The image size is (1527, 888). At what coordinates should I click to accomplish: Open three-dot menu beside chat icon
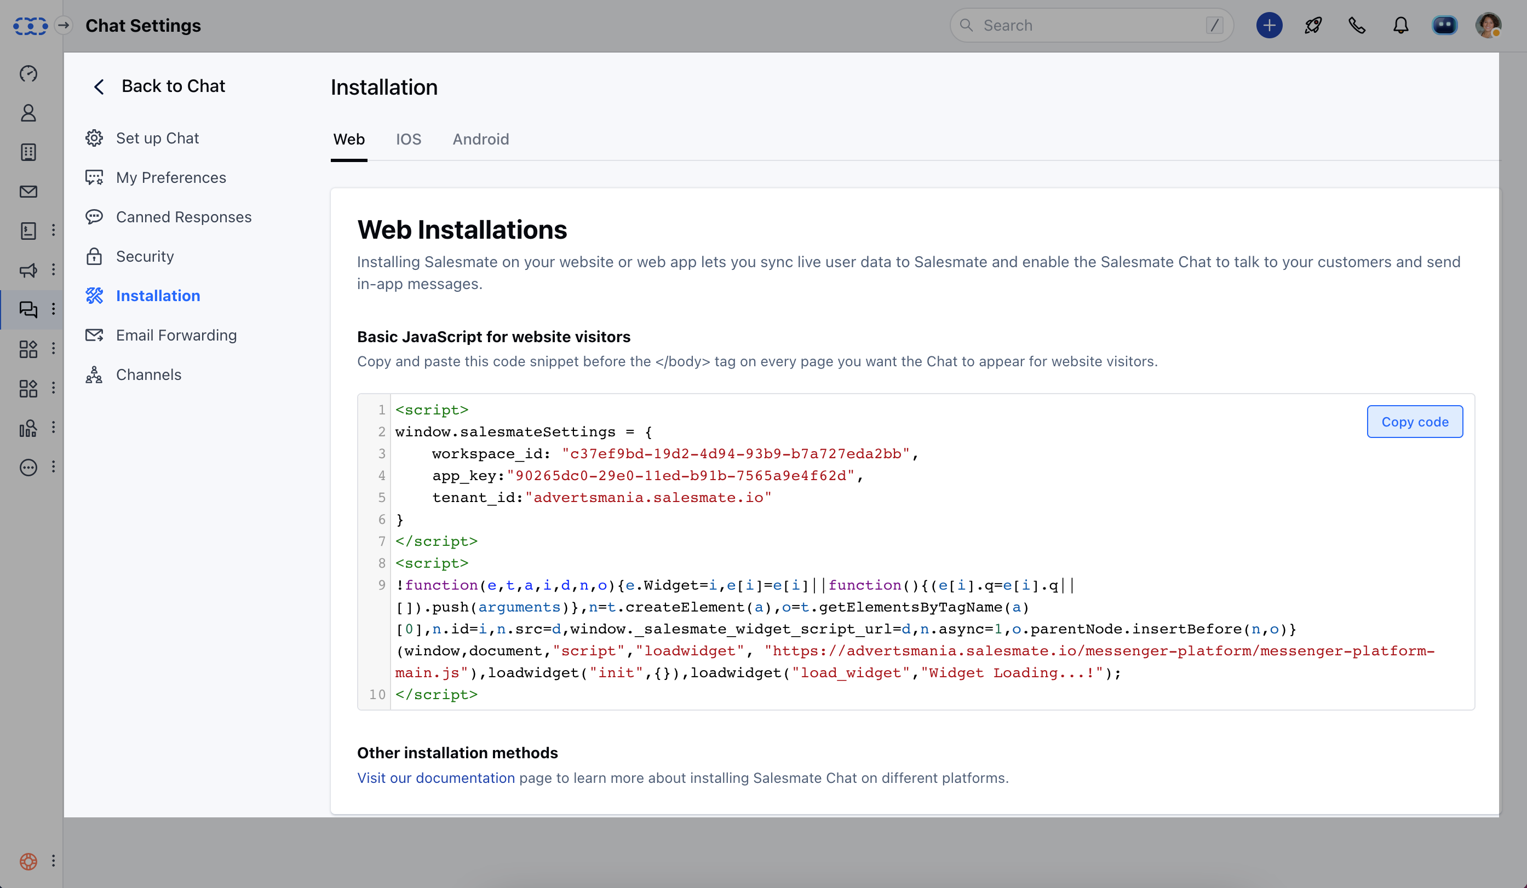click(53, 309)
